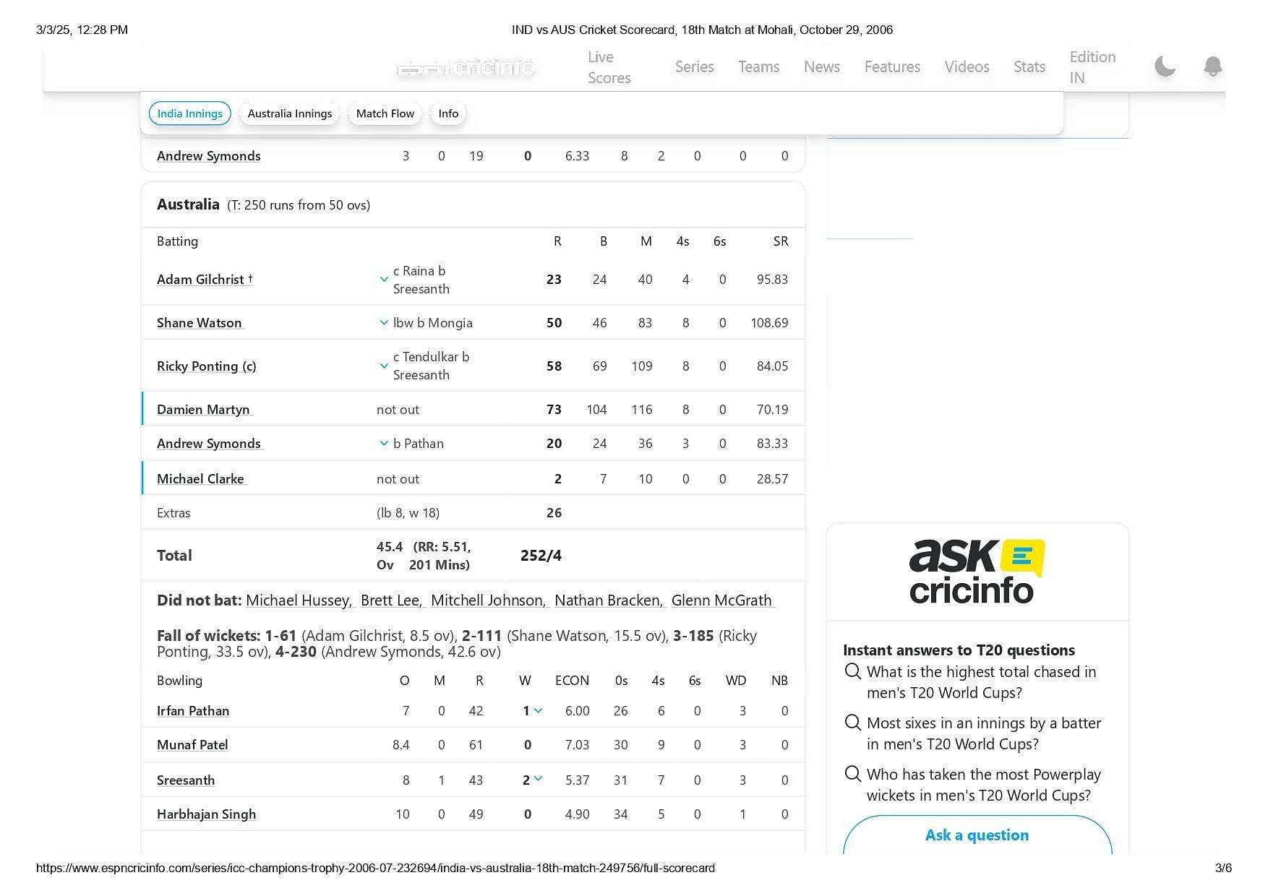Screen dimensions: 1268x896
Task: Click Australia total score 252/4
Action: 541,555
